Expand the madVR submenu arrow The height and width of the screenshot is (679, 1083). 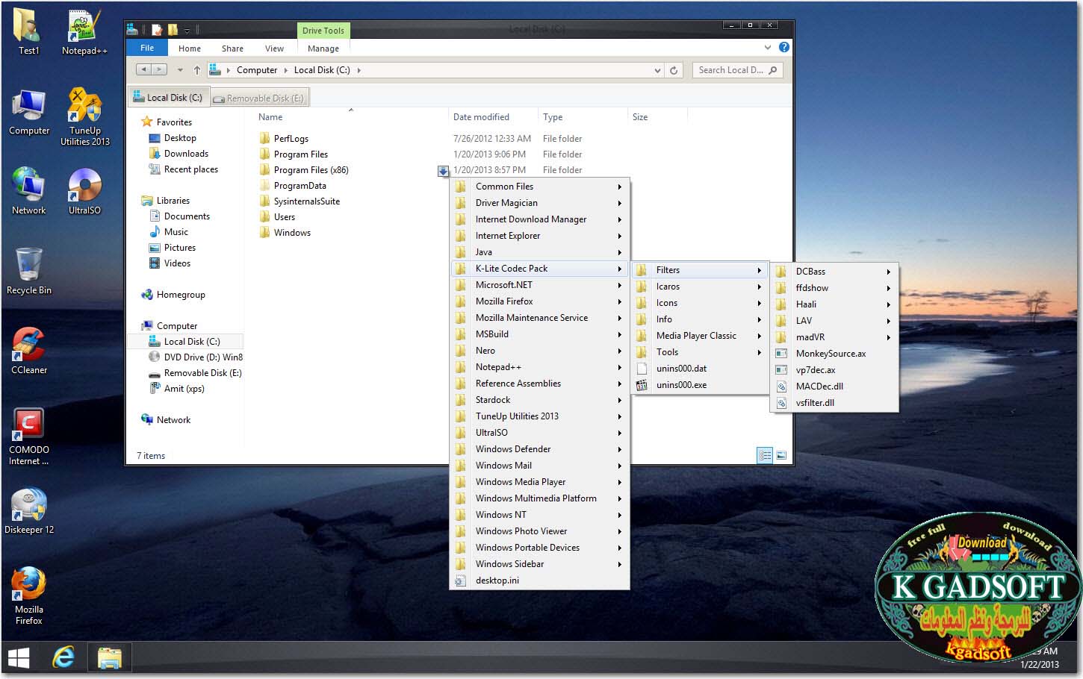click(x=888, y=337)
